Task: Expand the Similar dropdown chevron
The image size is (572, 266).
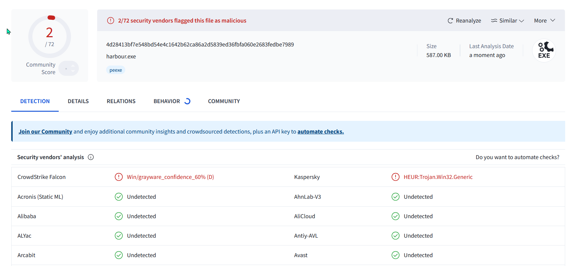Action: pyautogui.click(x=521, y=21)
